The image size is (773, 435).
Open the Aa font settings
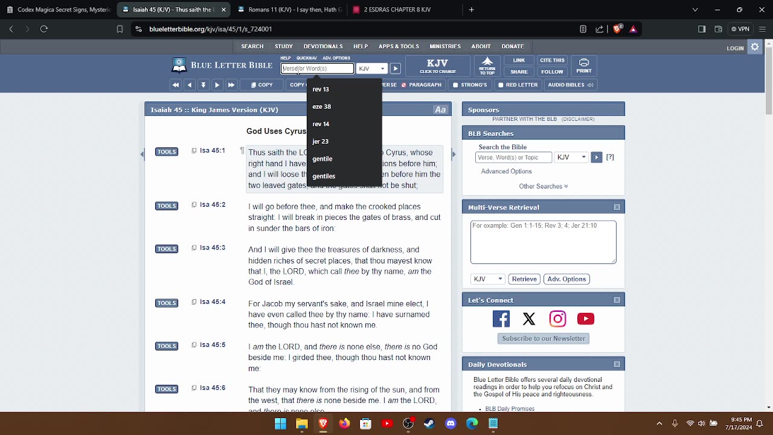pos(440,110)
